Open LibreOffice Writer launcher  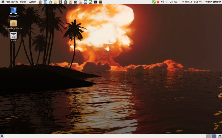tap(86, 2)
